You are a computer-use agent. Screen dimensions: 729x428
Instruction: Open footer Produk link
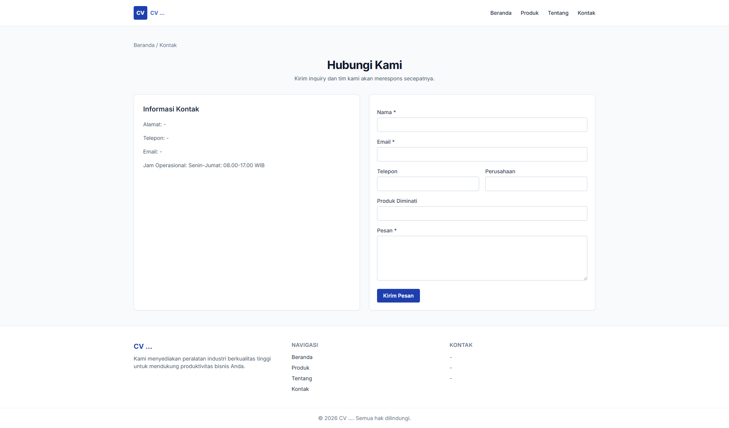(300, 368)
